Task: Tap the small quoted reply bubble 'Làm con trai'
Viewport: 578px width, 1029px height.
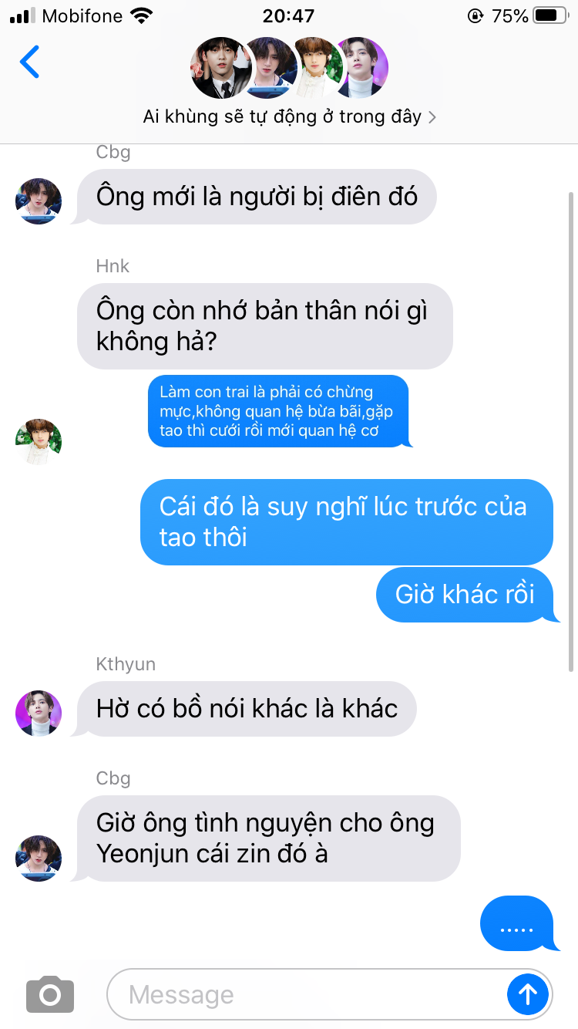Action: (279, 411)
